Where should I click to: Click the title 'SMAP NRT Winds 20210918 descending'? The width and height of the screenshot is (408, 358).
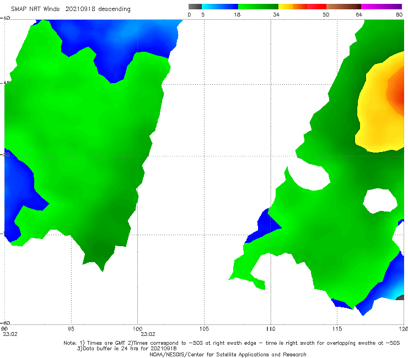point(71,9)
